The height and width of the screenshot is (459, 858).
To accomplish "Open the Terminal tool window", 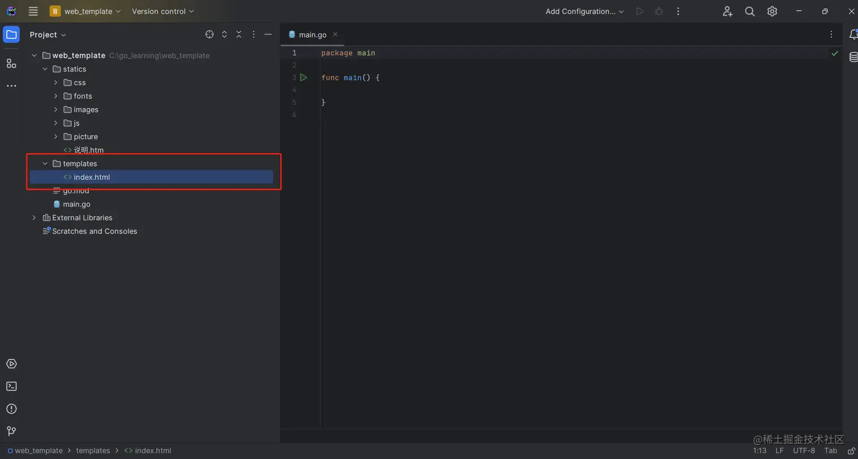I will (11, 386).
